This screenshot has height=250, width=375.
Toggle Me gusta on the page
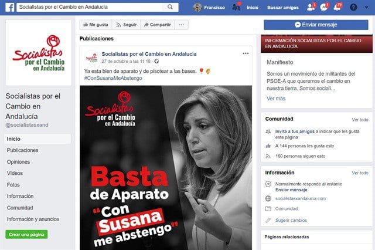pyautogui.click(x=96, y=25)
